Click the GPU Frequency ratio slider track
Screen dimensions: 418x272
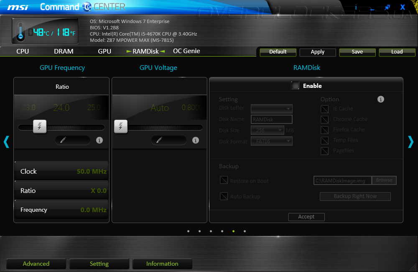point(61,128)
